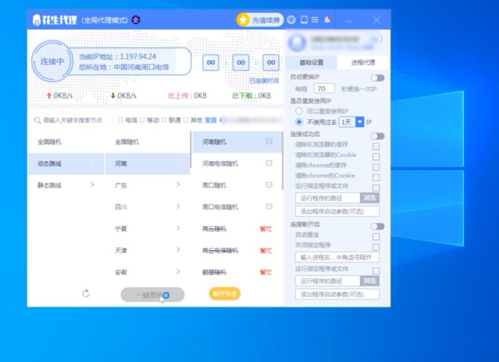Click the node list vertical scrollbar

tap(282, 160)
